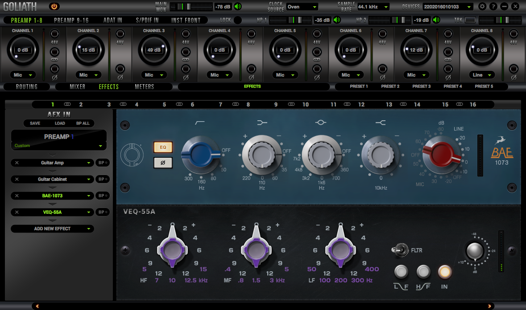Click the AFX Load button
The height and width of the screenshot is (310, 526).
pos(60,123)
